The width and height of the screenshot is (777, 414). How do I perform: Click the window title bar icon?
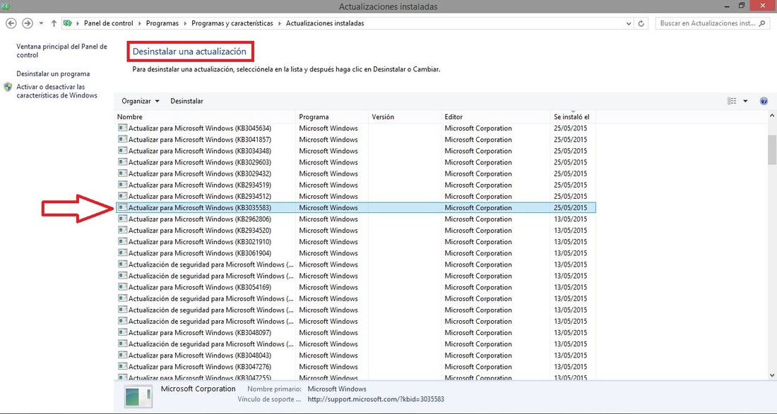tap(6, 6)
